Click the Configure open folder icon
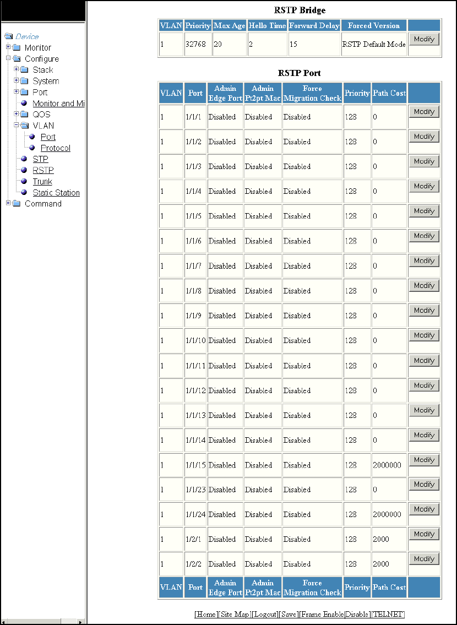The width and height of the screenshot is (457, 625). 17,59
